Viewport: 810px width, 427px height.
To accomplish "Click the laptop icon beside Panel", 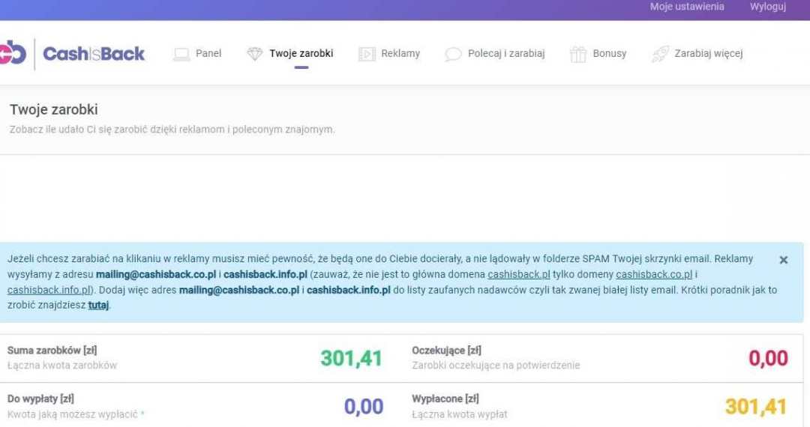I will tap(181, 54).
